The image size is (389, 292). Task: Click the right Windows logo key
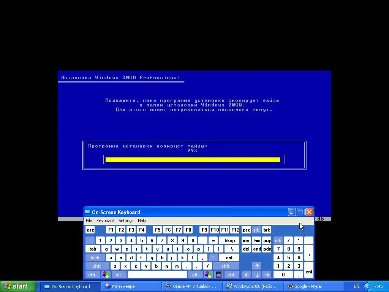click(x=209, y=275)
